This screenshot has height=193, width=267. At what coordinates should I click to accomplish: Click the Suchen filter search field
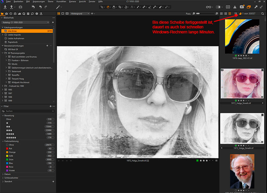click(x=27, y=111)
